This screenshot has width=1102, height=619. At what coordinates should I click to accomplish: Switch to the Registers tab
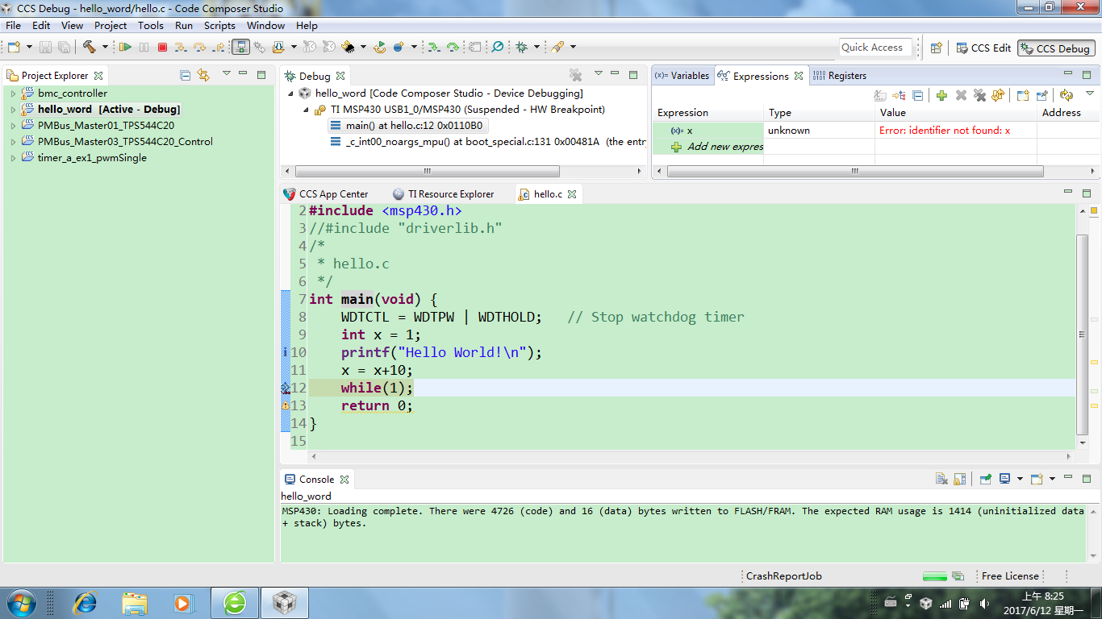pos(840,76)
